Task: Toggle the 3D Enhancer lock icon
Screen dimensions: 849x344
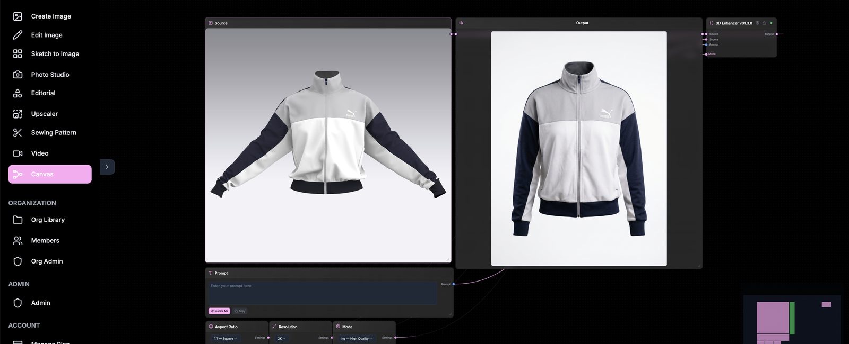Action: click(764, 23)
